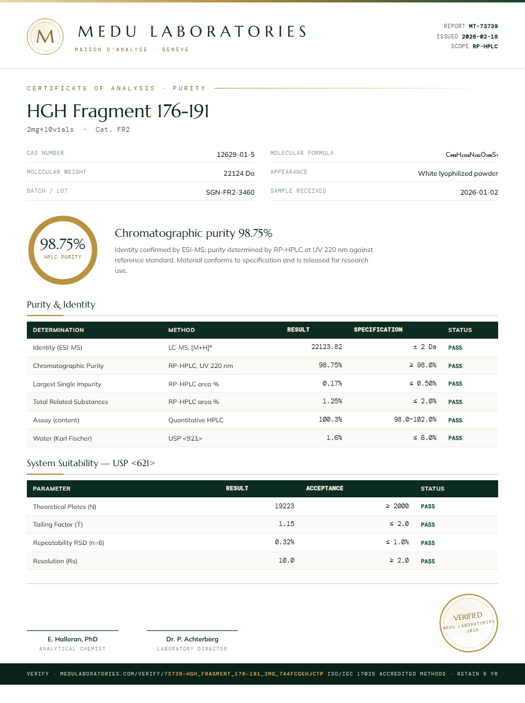This screenshot has height=703, width=525.
Task: Click the Water (Karl Fischer) row label
Action: click(62, 439)
